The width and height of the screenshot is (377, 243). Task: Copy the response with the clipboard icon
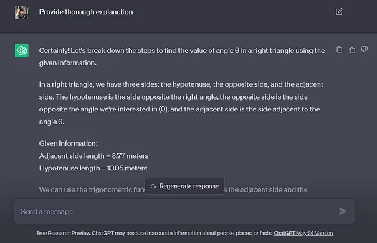(x=339, y=50)
